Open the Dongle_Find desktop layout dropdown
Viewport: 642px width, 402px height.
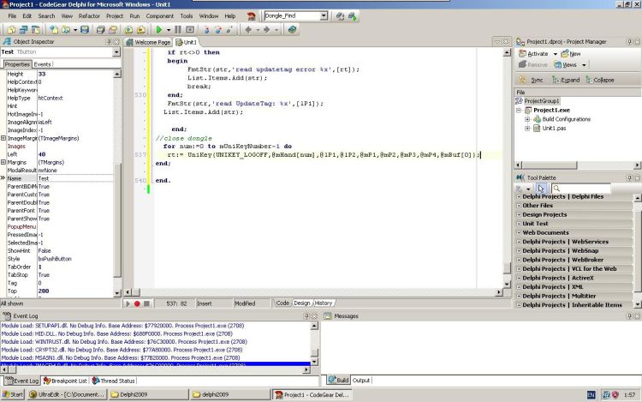click(x=324, y=16)
